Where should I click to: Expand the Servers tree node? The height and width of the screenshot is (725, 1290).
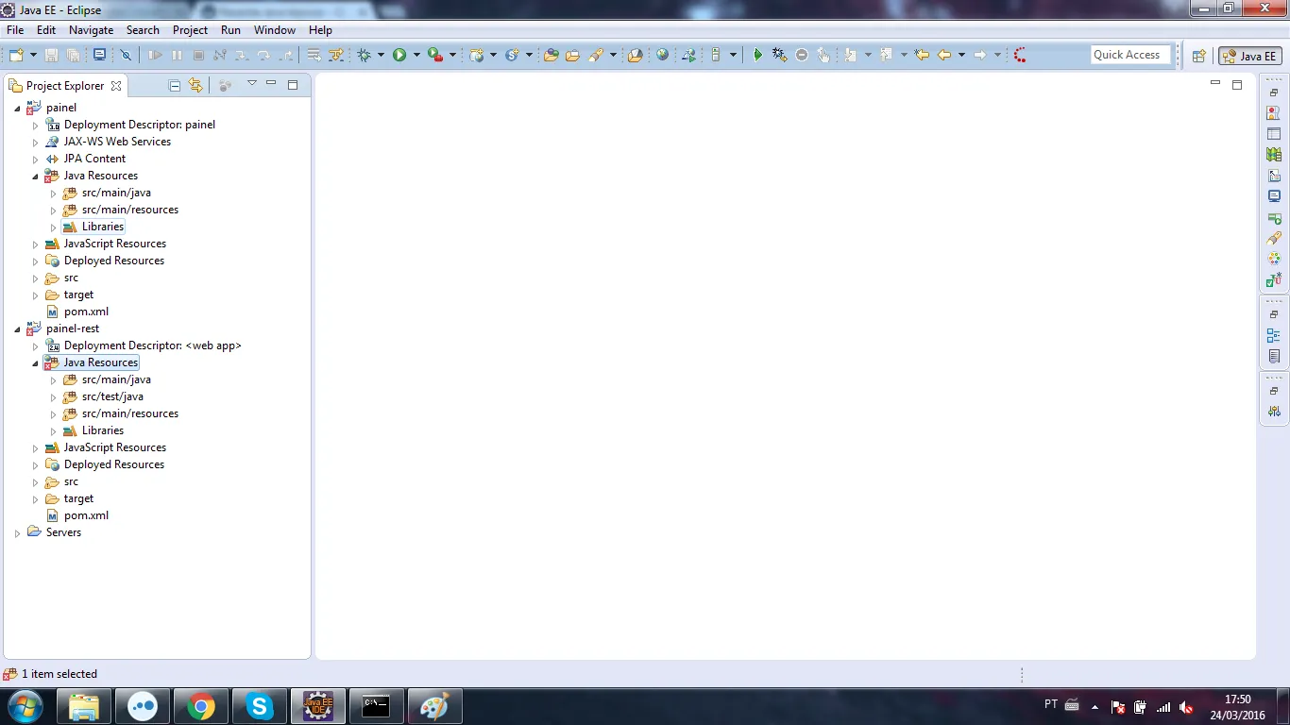pos(17,533)
